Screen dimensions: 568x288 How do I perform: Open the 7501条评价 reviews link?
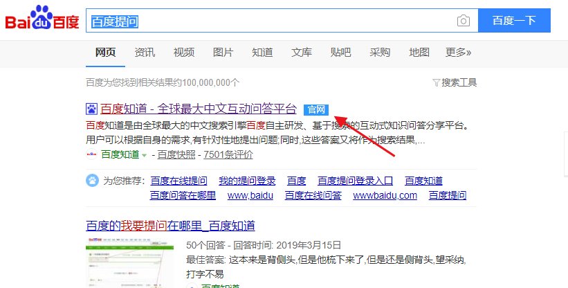[228, 154]
